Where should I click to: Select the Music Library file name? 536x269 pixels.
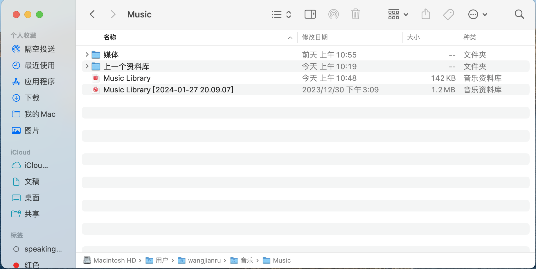click(x=127, y=78)
